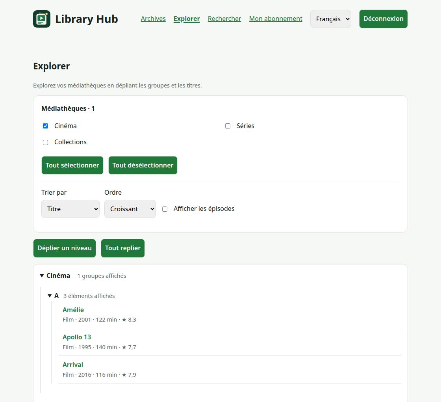Open the Trier par Titre dropdown
Viewport: 441px width, 402px height.
click(x=70, y=209)
